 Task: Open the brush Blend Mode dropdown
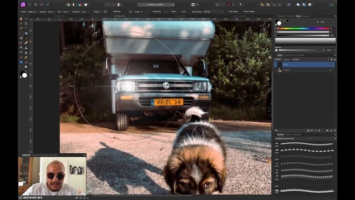coord(213,12)
